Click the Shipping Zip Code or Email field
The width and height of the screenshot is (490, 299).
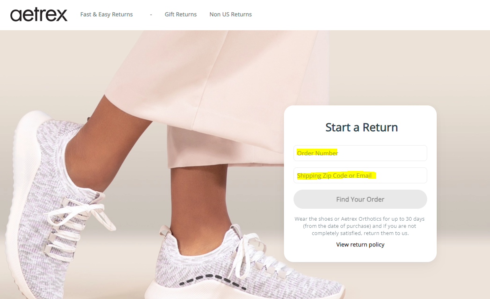[x=360, y=175]
